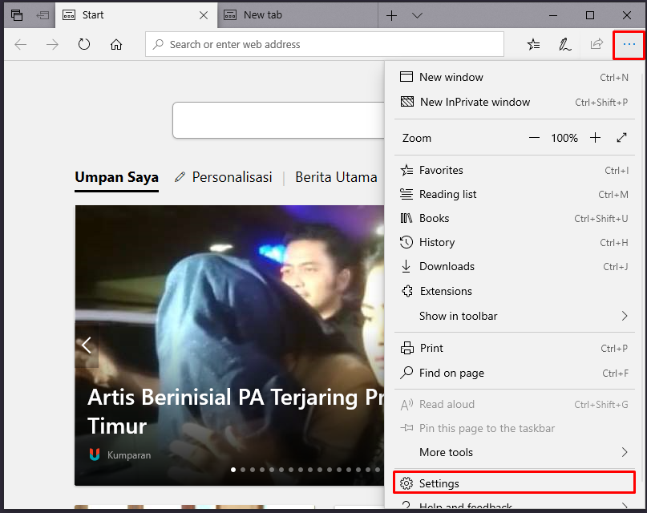Open the Share this page icon
The height and width of the screenshot is (513, 647).
pos(596,45)
